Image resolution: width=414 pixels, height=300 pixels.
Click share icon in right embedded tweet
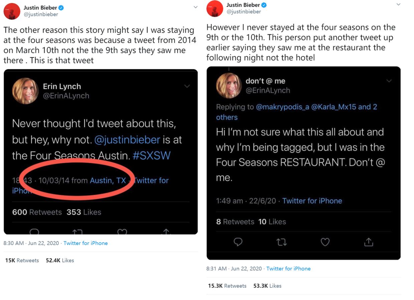(369, 242)
